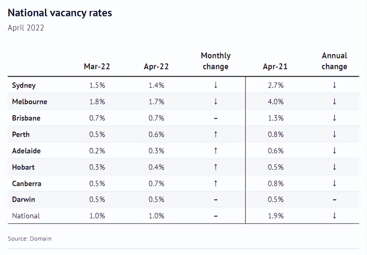367x255 pixels.
Task: Click Brisbane's monthly change dash symbol
Action: tap(216, 118)
